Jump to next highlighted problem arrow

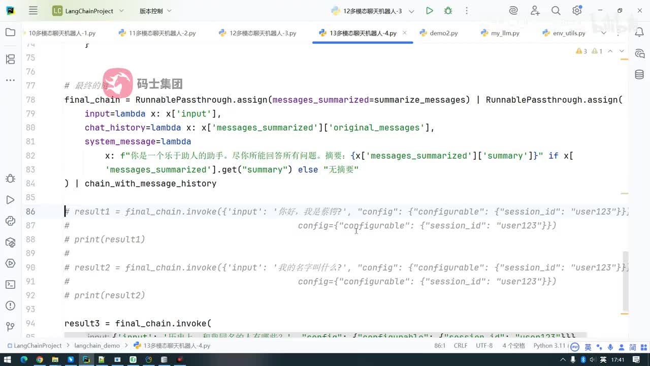tap(622, 51)
